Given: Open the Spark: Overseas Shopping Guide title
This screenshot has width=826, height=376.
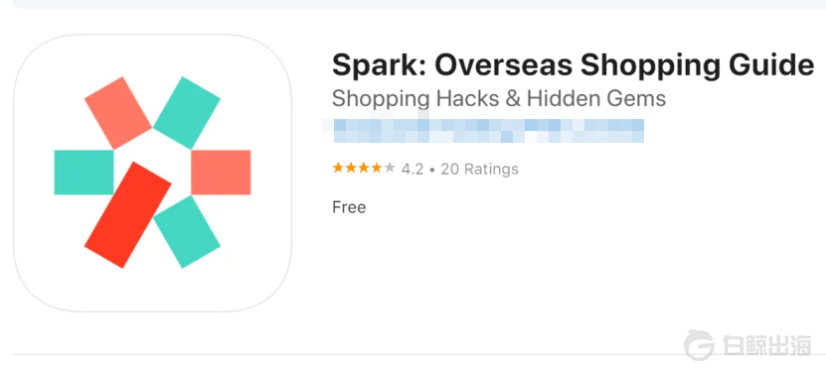Looking at the screenshot, I should tap(574, 65).
